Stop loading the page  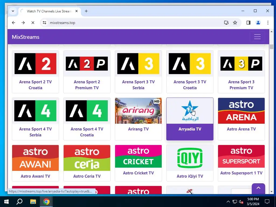pos(33,23)
